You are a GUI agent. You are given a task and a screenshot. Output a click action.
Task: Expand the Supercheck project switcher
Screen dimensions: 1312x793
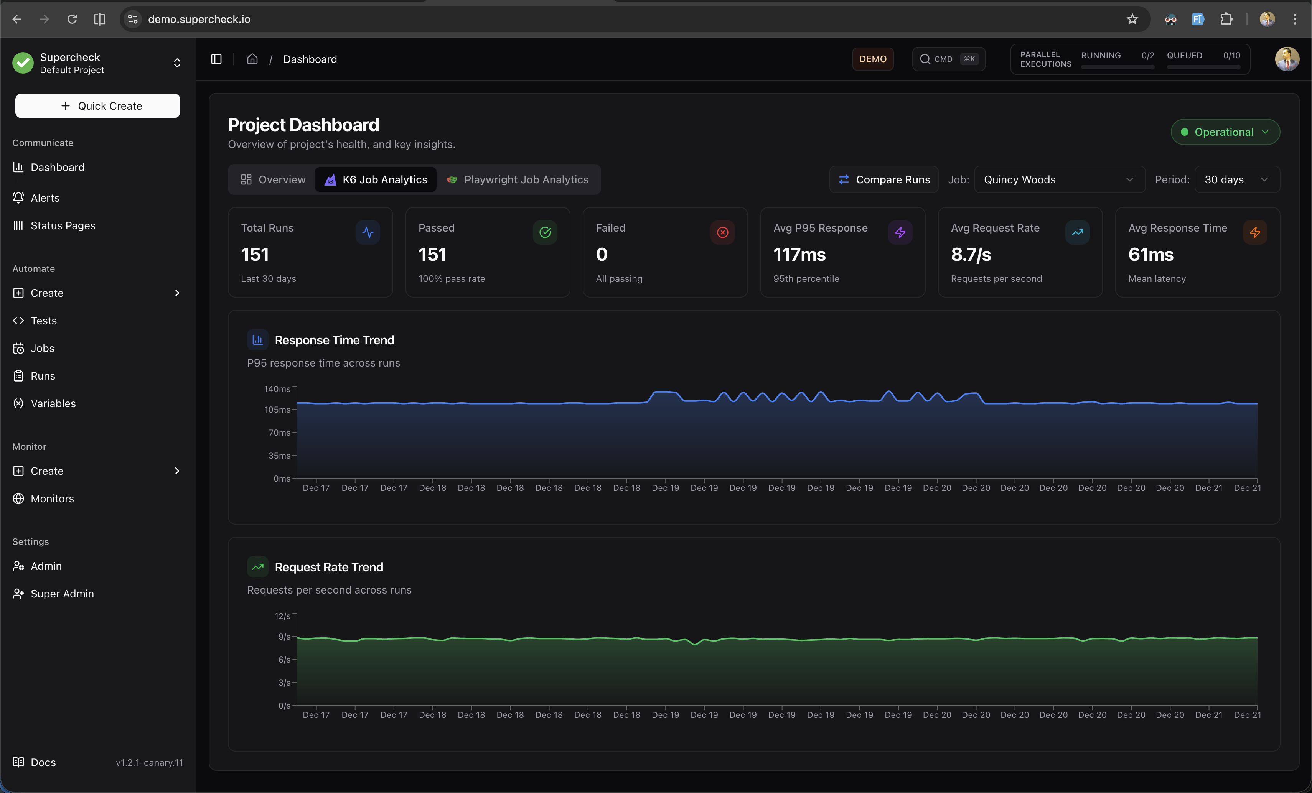[177, 63]
